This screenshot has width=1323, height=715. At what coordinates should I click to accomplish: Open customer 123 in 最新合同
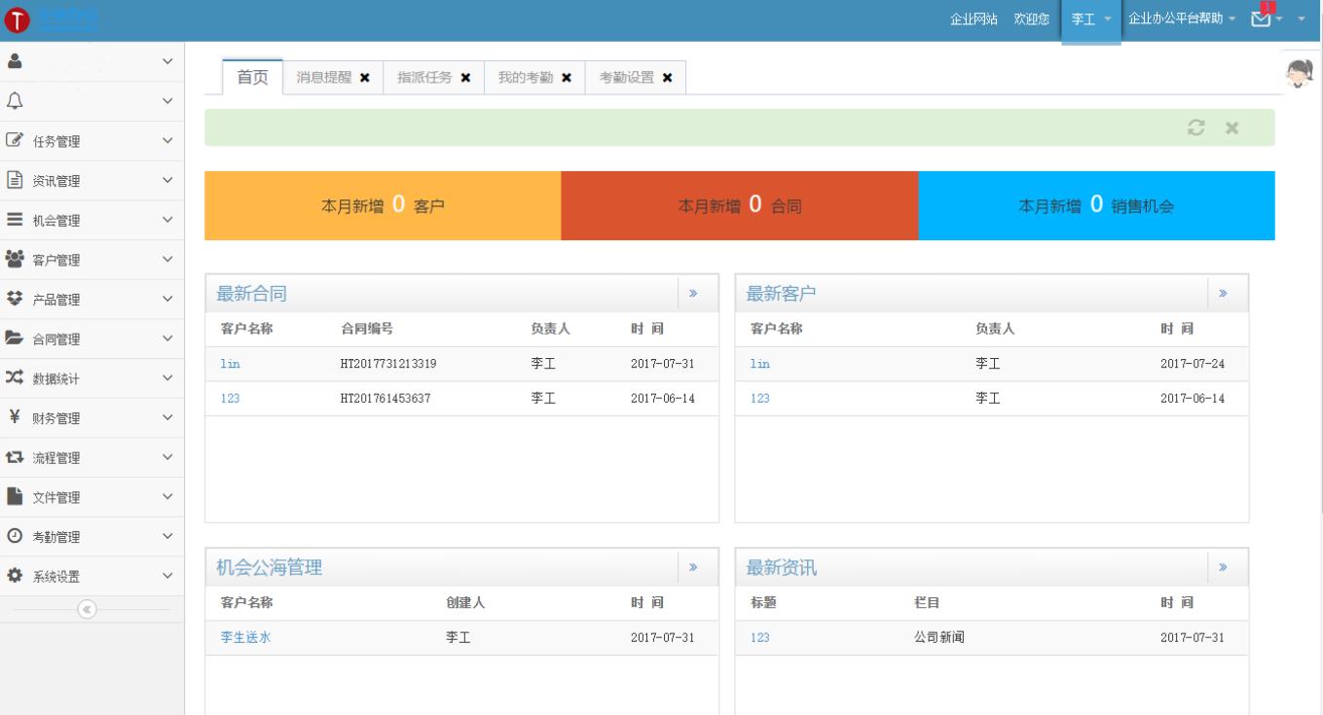[x=230, y=399]
